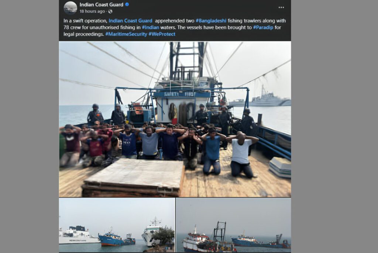The image size is (378, 253).
Task: Open the Indian Coast Guard page name
Action: point(101,4)
